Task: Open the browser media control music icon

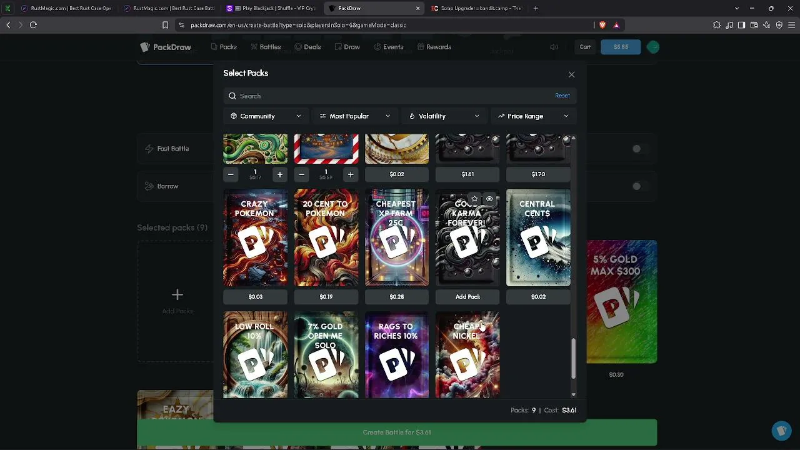Action: tap(729, 25)
